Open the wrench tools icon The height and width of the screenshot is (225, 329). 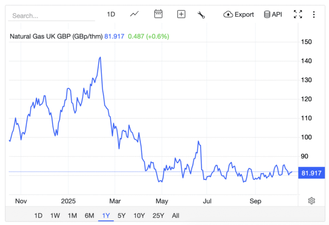tap(202, 14)
